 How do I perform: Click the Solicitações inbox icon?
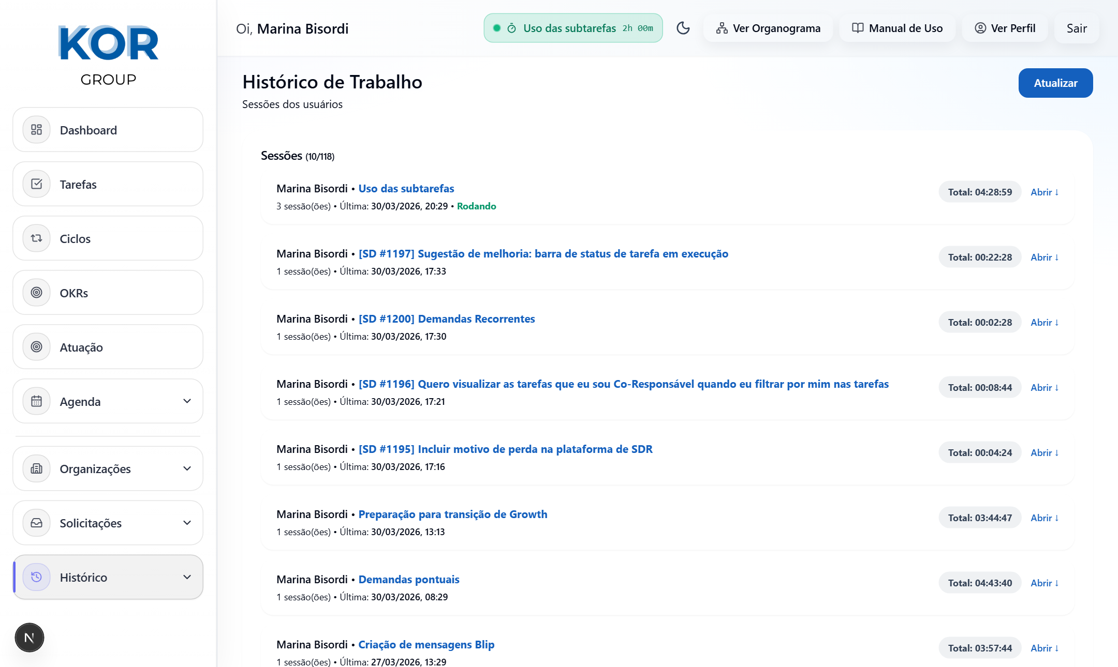click(x=36, y=523)
